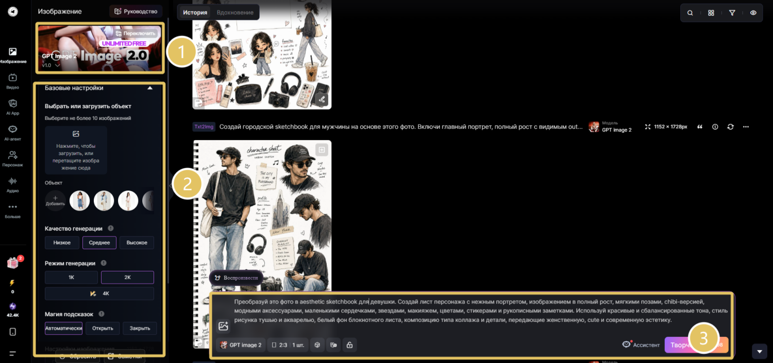This screenshot has width=773, height=363.
Task: Click the regenerate arrows icon in generation row
Action: click(730, 127)
